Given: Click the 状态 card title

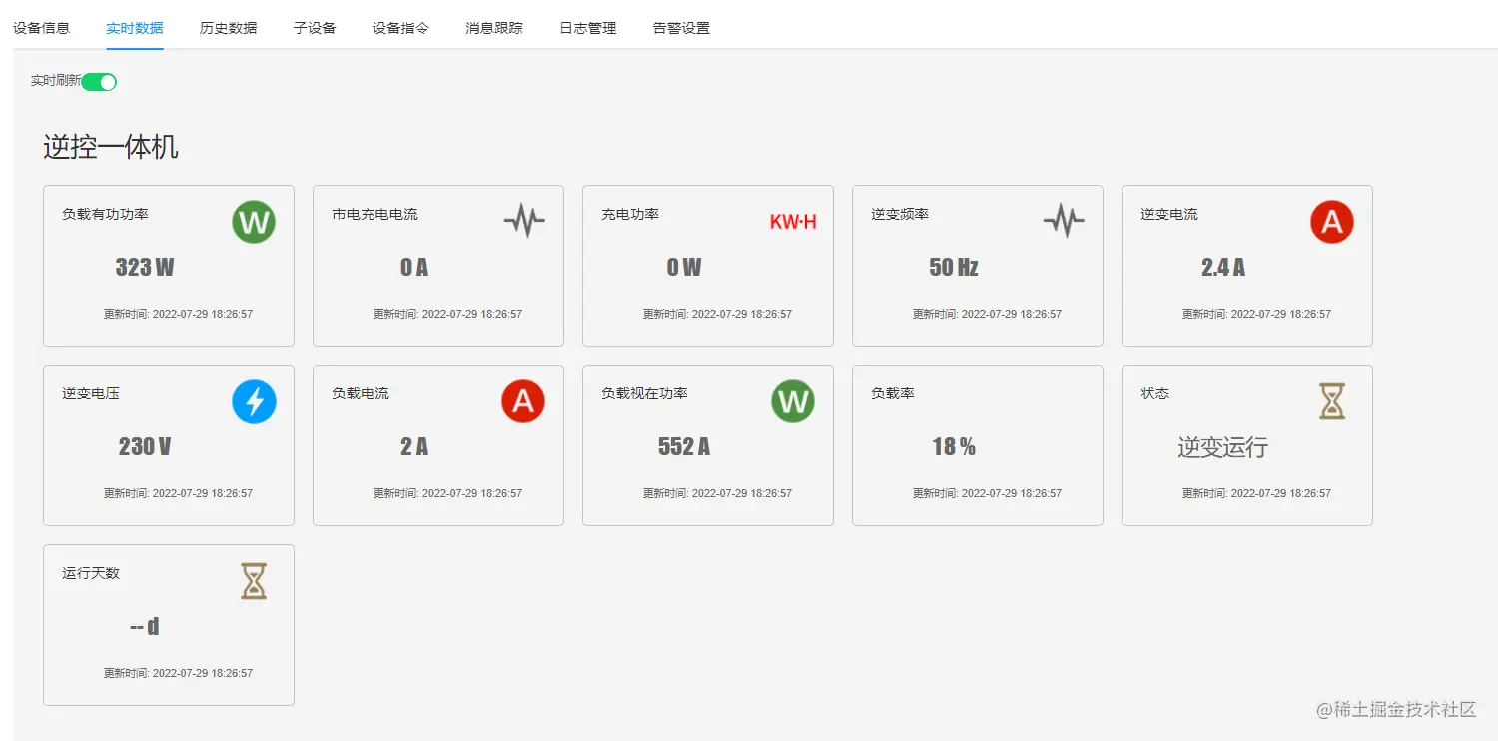Looking at the screenshot, I should 1154,393.
